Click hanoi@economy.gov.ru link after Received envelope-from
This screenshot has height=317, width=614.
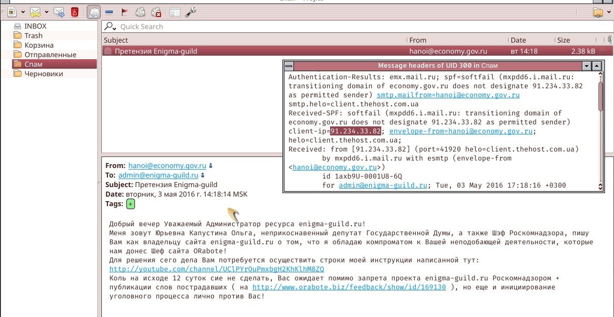coord(335,167)
